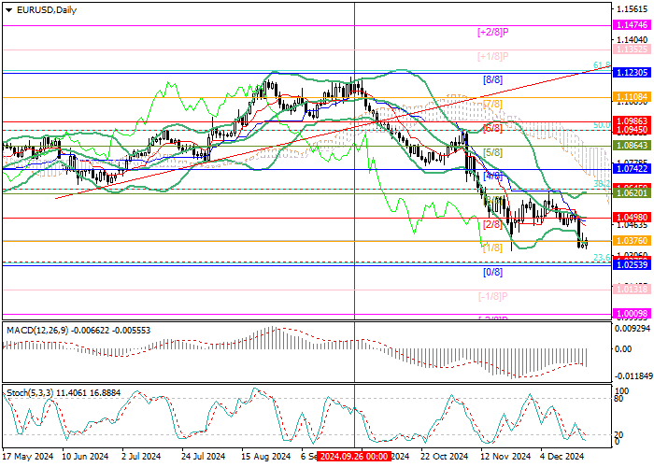Click the orange 1.03760 price tag

[632, 240]
